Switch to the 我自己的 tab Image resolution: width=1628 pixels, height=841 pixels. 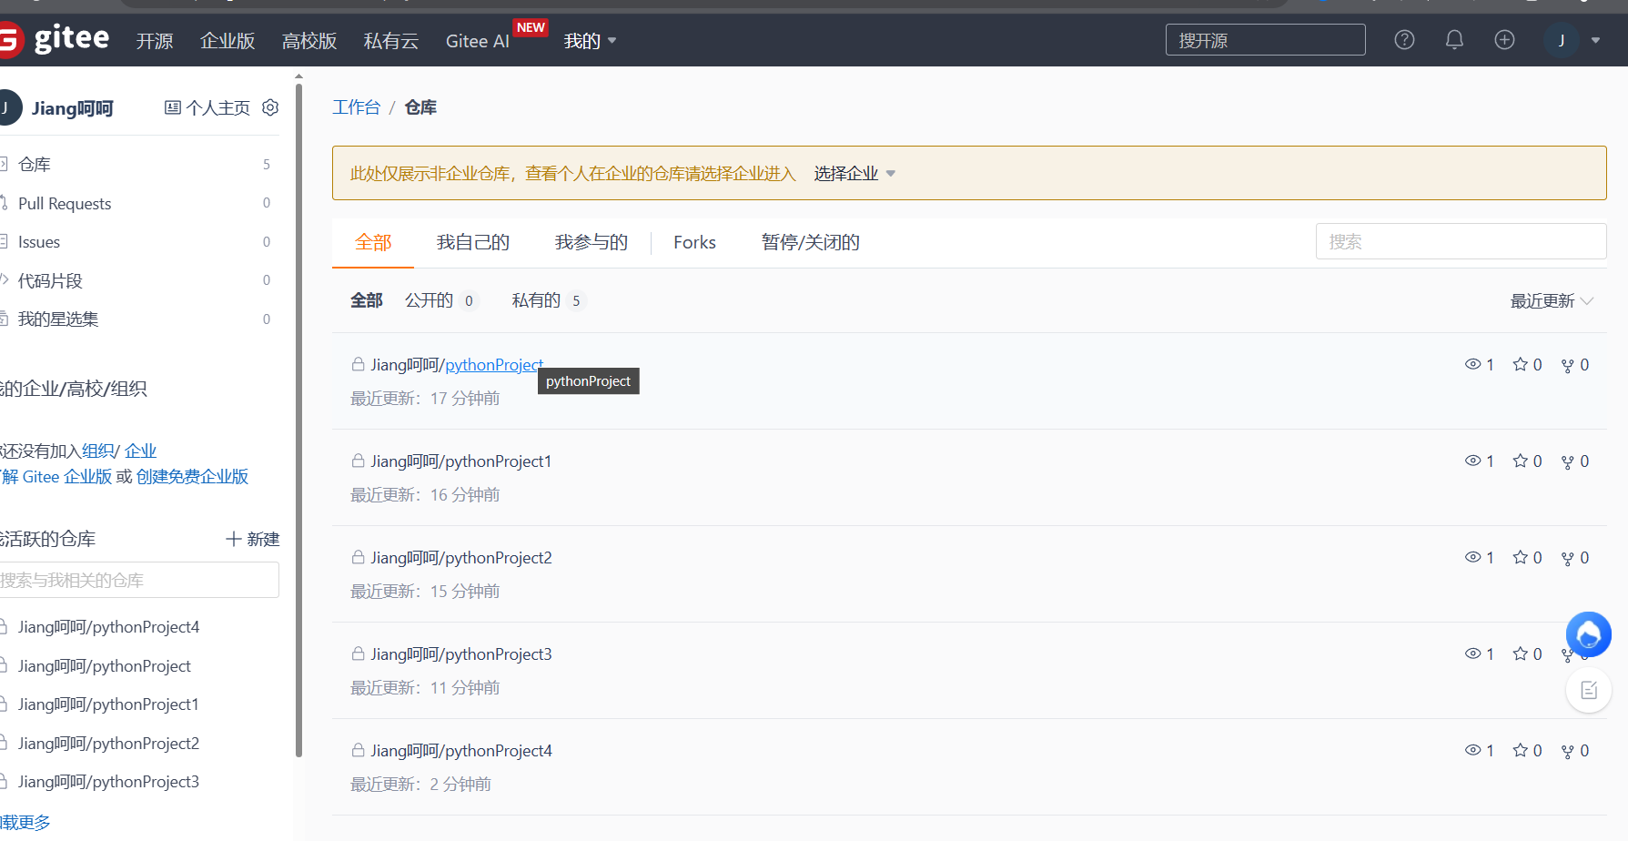click(473, 242)
